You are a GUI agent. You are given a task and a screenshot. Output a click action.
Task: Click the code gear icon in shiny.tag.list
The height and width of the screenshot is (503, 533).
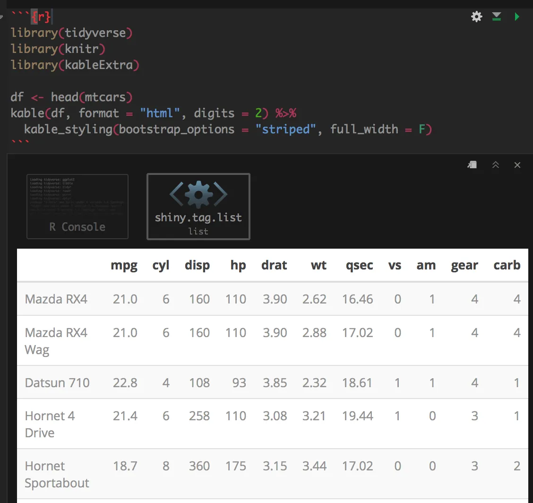click(x=198, y=194)
